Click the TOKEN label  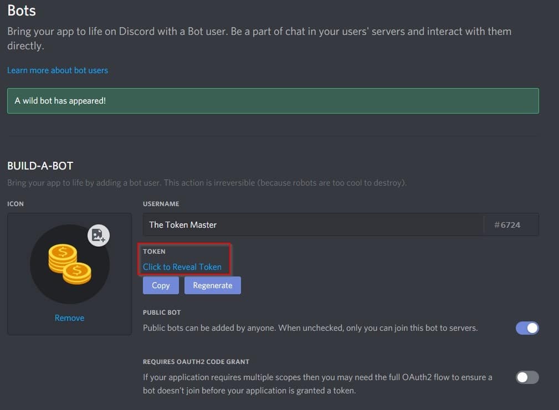[x=154, y=252]
